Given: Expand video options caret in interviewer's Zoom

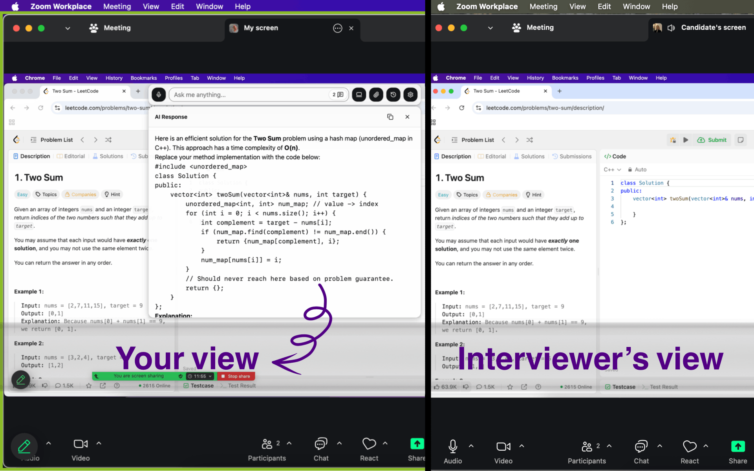Looking at the screenshot, I should point(522,446).
